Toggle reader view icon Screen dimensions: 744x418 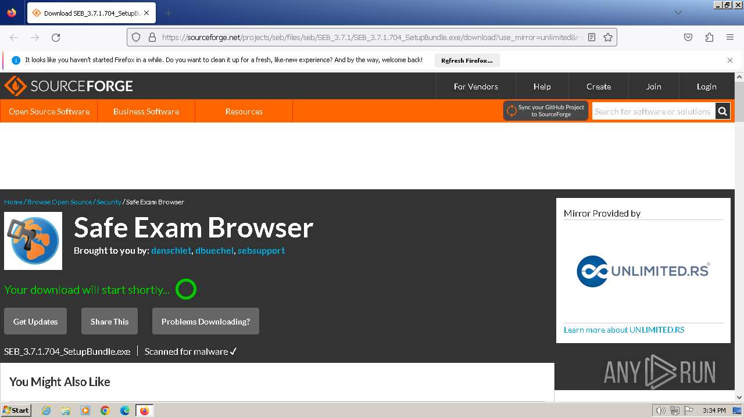pos(592,37)
